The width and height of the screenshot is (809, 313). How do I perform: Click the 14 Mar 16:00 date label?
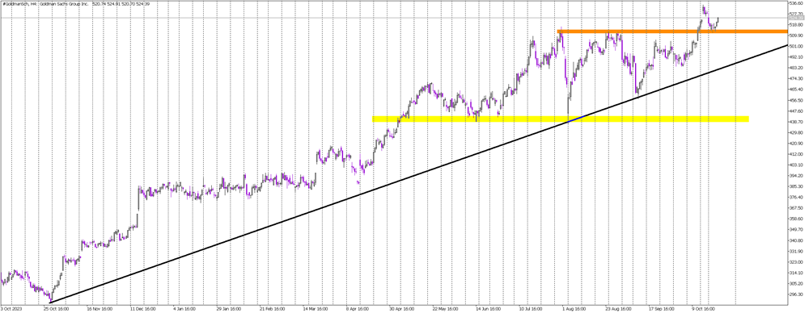(x=316, y=310)
